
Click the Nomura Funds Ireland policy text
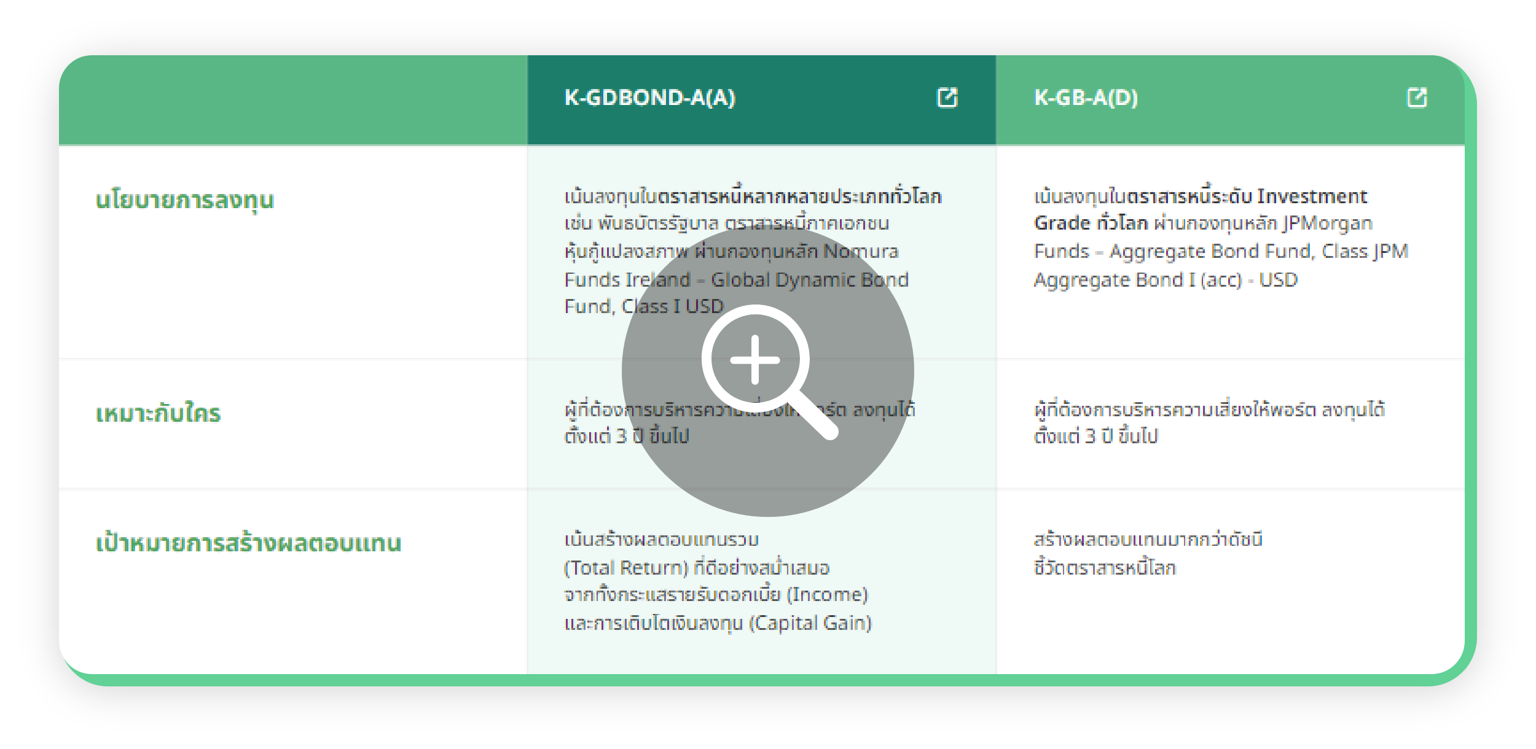[753, 251]
